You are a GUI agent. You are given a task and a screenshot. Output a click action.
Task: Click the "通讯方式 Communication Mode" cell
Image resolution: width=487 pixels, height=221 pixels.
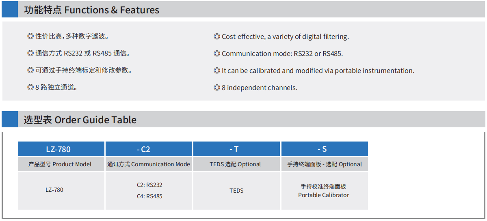[x=149, y=164]
